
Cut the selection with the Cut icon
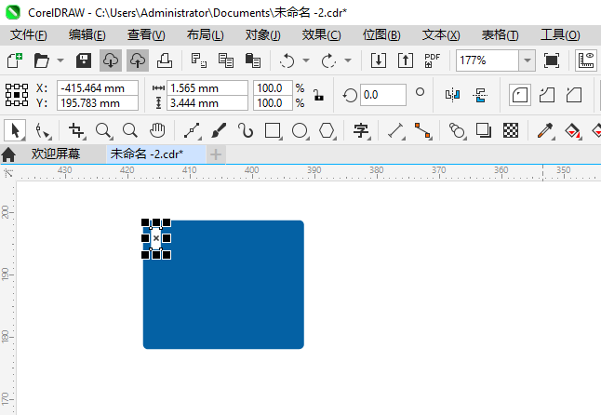coord(198,60)
